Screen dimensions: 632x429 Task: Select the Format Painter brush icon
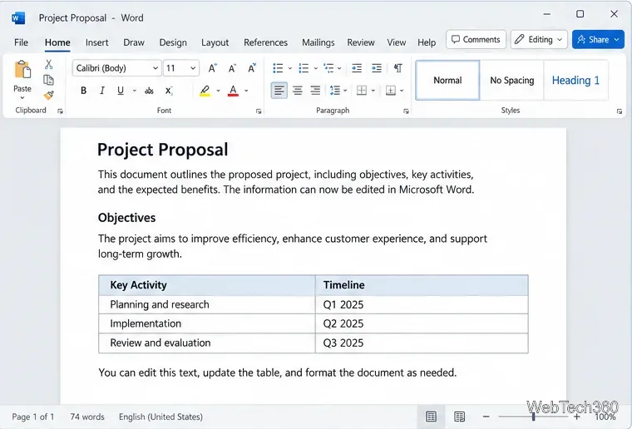coord(49,95)
